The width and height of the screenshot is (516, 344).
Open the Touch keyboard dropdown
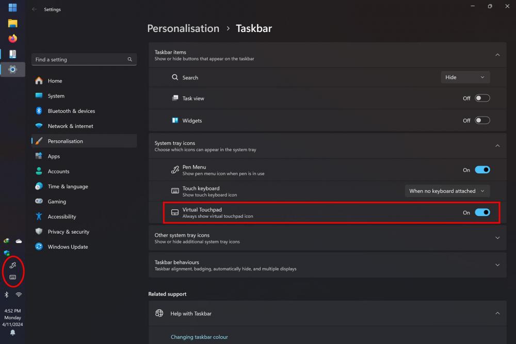tap(447, 191)
